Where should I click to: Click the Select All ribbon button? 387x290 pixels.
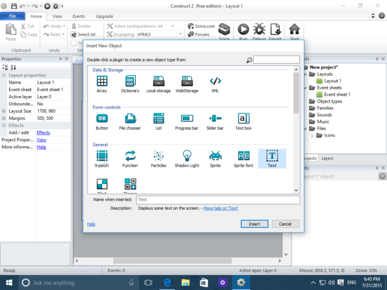coord(83,35)
